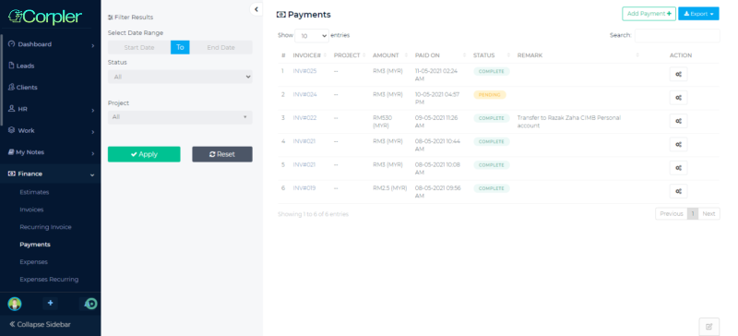Image resolution: width=738 pixels, height=336 pixels.
Task: Open action menu for INV#022 row
Action: [678, 121]
